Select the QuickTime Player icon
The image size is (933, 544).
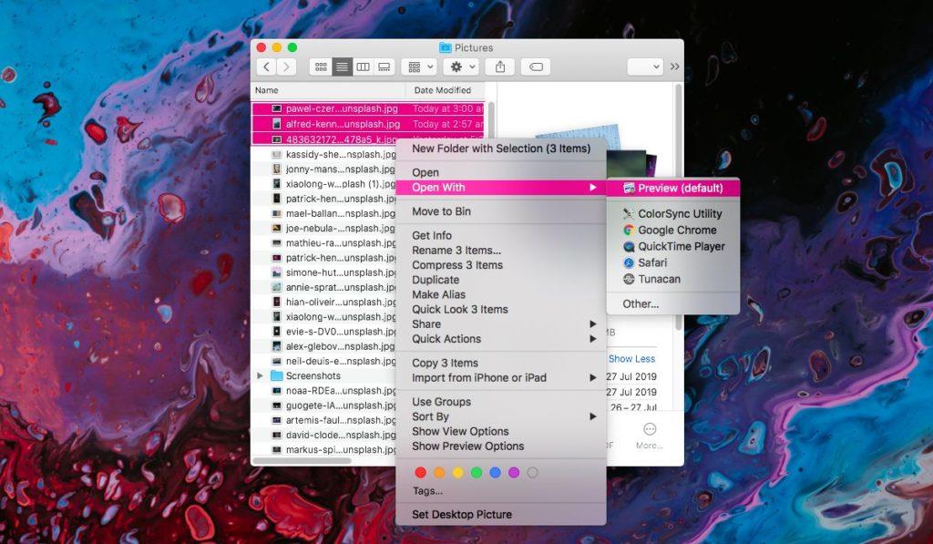click(x=629, y=246)
